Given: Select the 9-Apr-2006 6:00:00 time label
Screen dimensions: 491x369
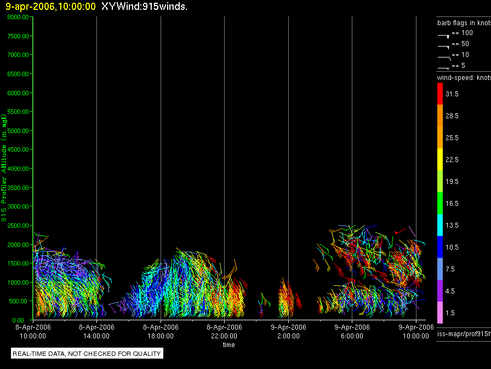Looking at the screenshot, I should [x=352, y=331].
